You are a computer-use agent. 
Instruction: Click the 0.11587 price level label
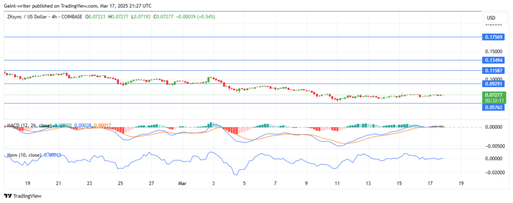pos(494,70)
